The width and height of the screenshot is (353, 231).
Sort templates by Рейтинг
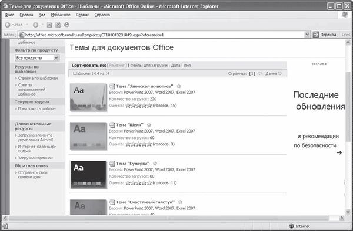coord(117,66)
